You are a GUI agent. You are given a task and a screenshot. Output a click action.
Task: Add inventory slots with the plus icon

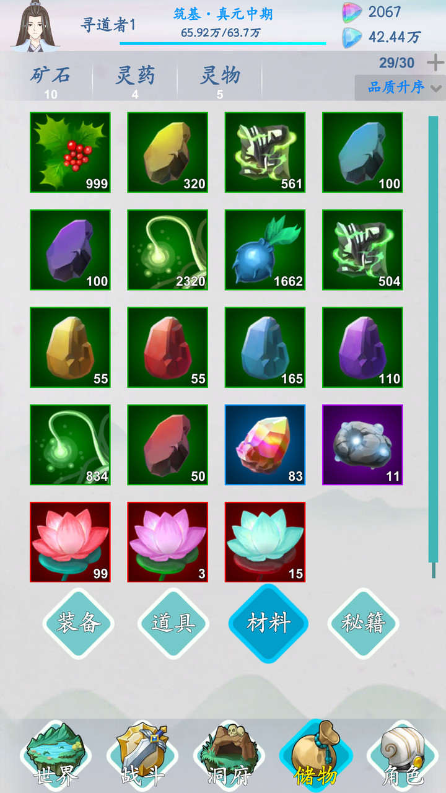click(435, 63)
